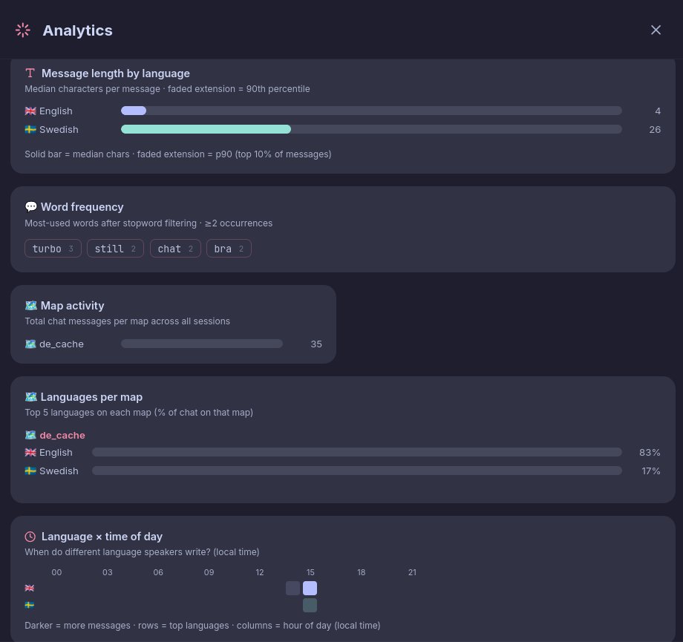
Task: Open the pink de_cache map heading
Action: coord(62,435)
